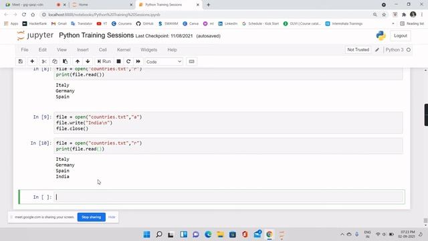This screenshot has height=241, width=428.
Task: Hide the screen sharing banner
Action: coord(112,217)
